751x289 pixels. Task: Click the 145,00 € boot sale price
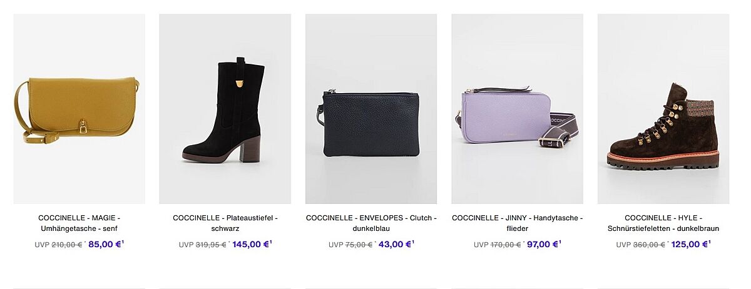pyautogui.click(x=251, y=245)
